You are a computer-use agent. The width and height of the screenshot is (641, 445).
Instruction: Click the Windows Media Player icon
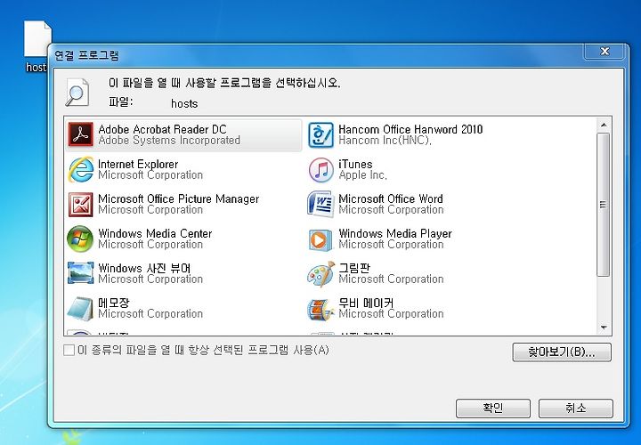(x=320, y=239)
